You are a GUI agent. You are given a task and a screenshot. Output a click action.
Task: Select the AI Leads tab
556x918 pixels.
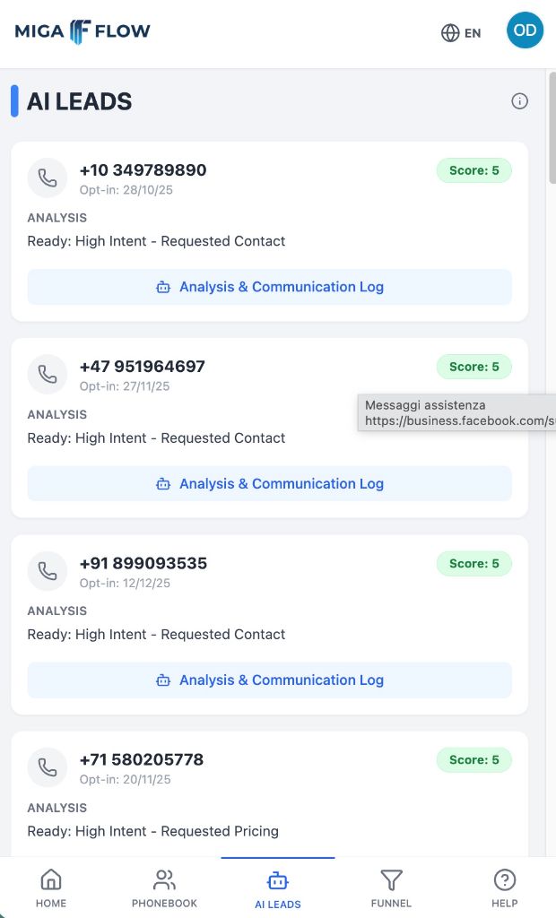(x=278, y=888)
